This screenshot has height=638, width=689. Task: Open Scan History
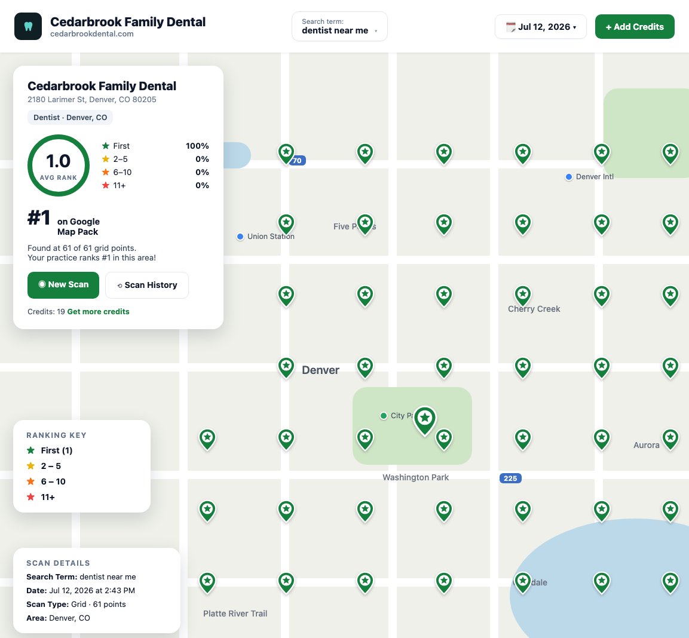(x=147, y=285)
